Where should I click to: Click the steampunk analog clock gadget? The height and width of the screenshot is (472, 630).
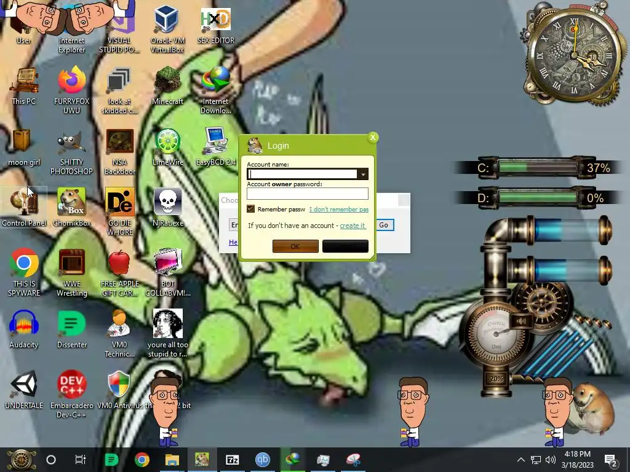click(x=574, y=54)
